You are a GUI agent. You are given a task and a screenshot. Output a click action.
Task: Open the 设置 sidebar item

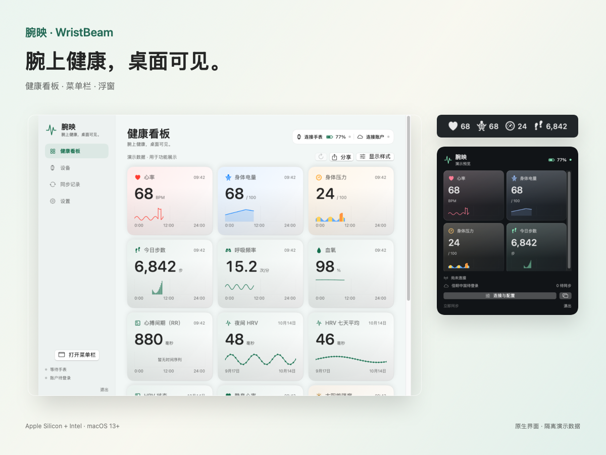click(77, 201)
